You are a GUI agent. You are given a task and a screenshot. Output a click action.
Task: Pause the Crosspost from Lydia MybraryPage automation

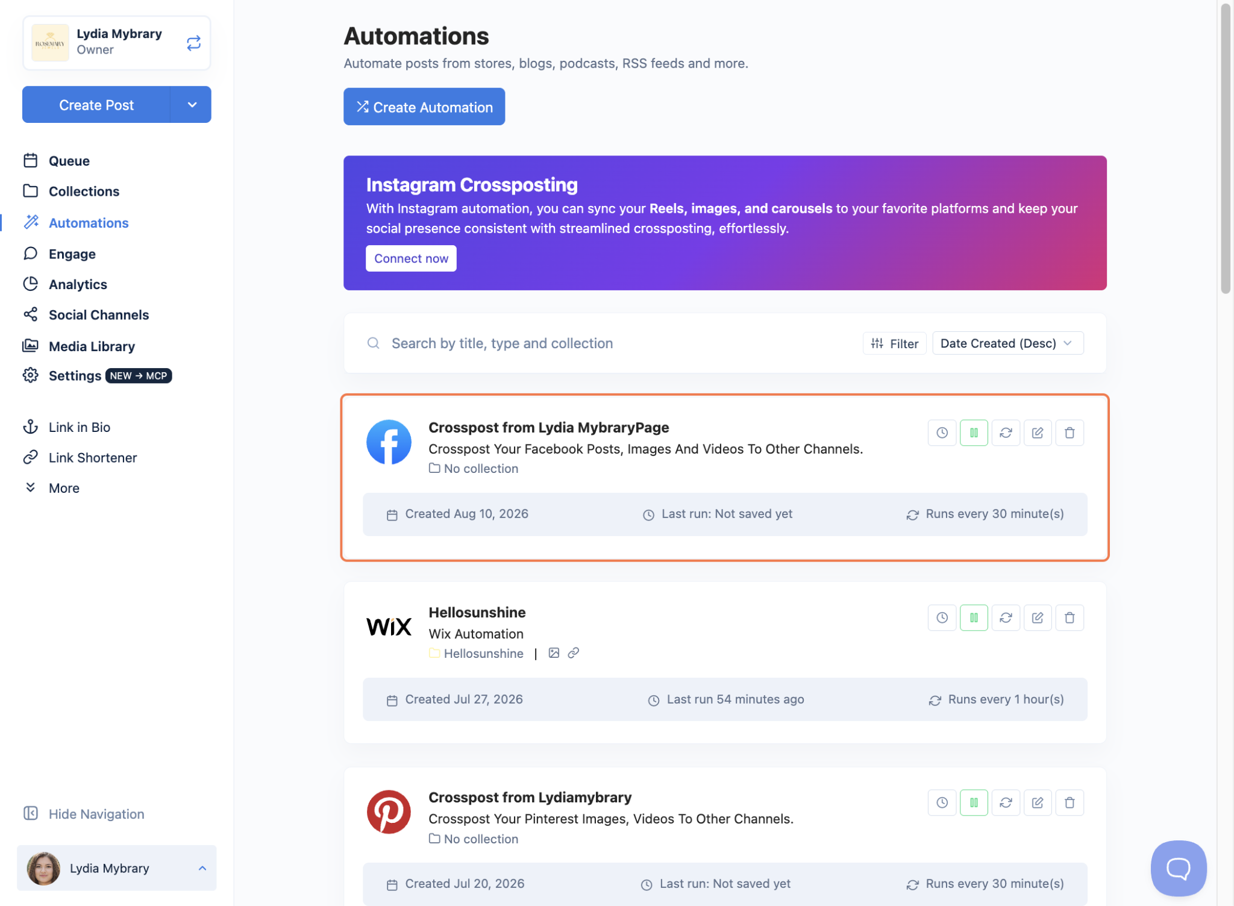[x=974, y=433]
